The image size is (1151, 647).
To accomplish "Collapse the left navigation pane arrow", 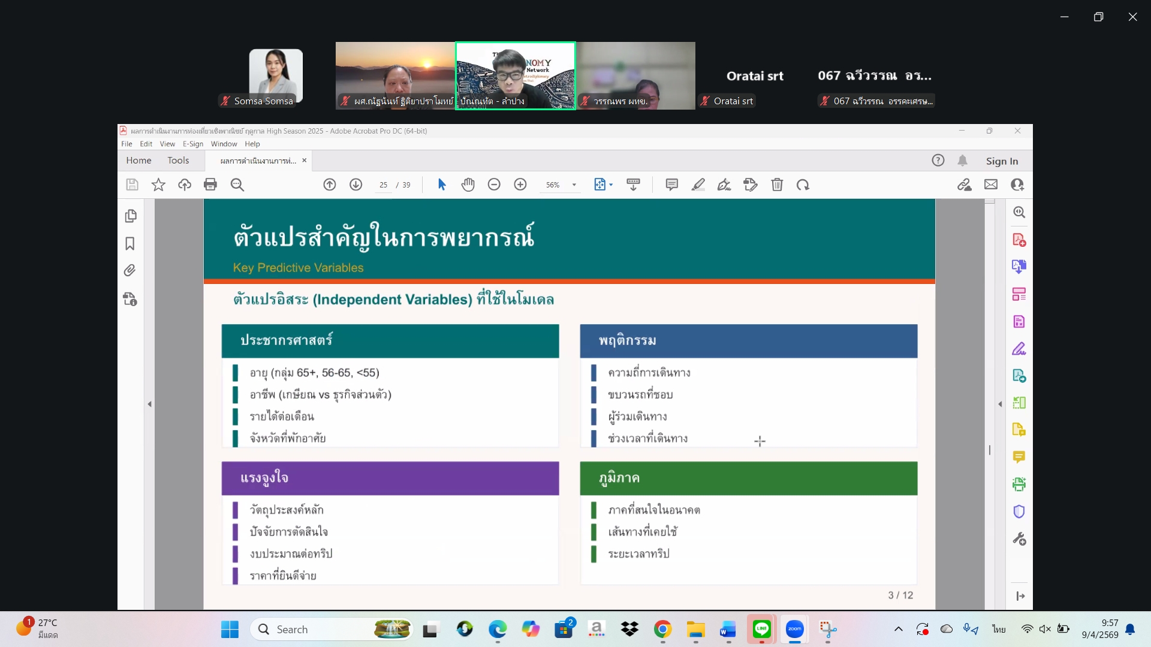I will pyautogui.click(x=149, y=404).
